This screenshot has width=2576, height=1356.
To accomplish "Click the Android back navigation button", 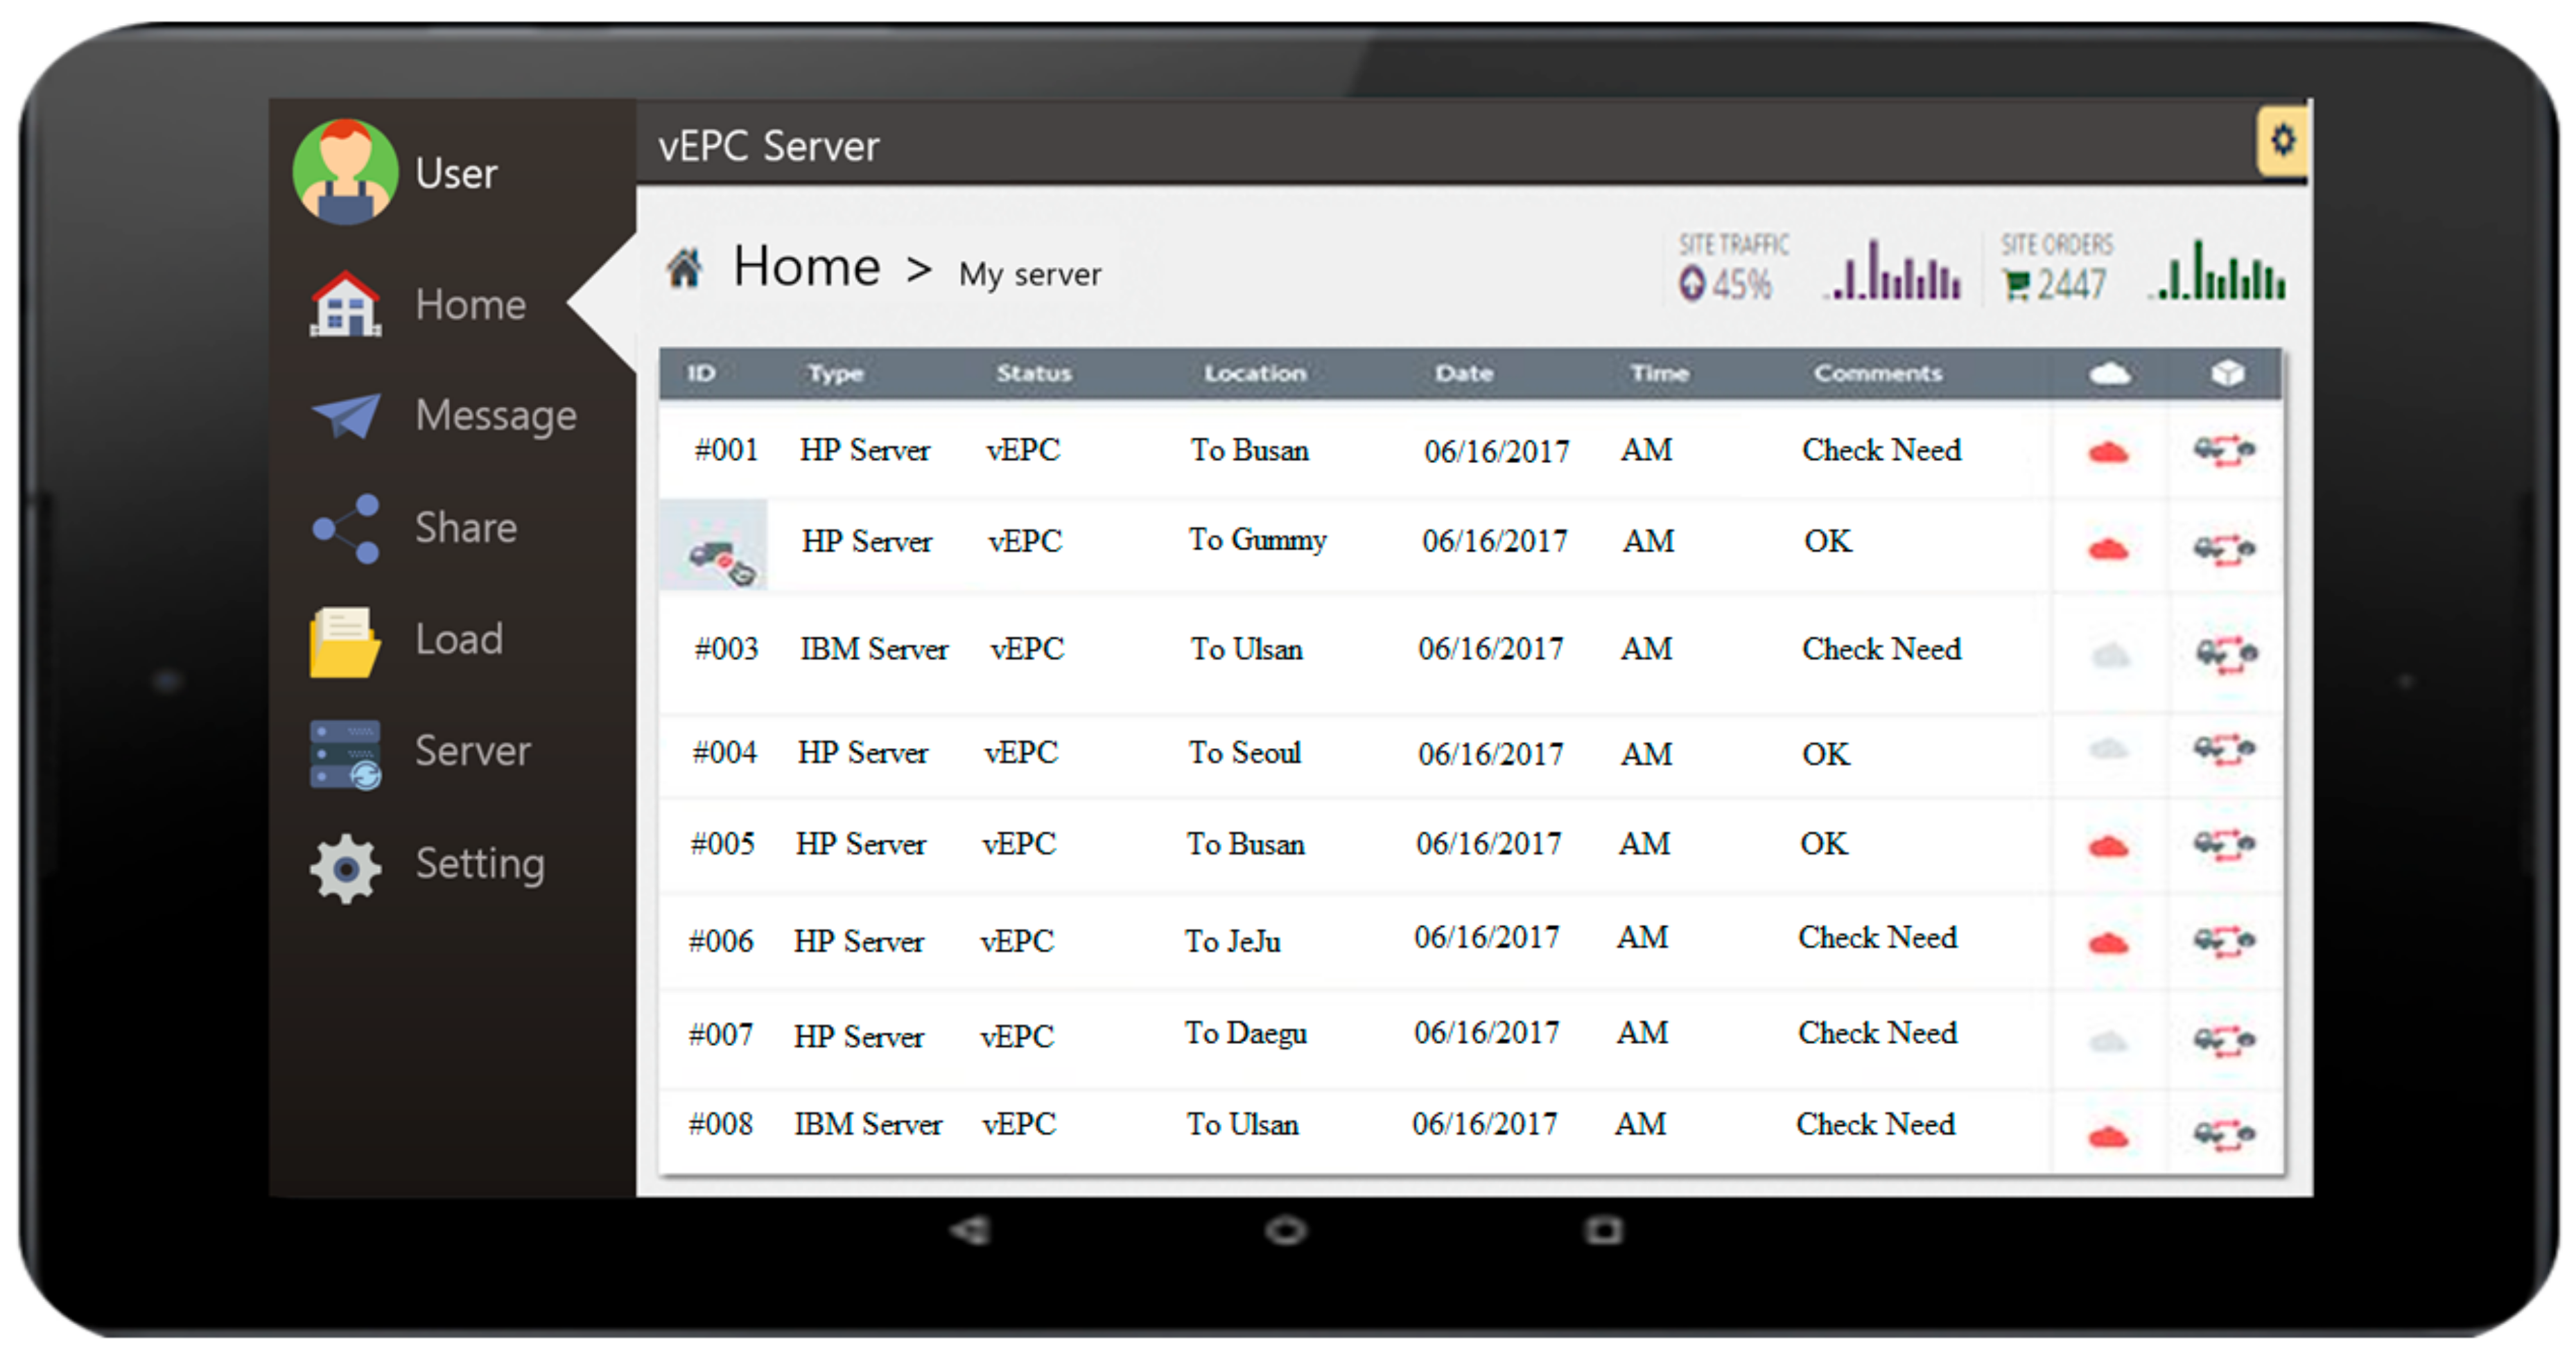I will click(969, 1230).
